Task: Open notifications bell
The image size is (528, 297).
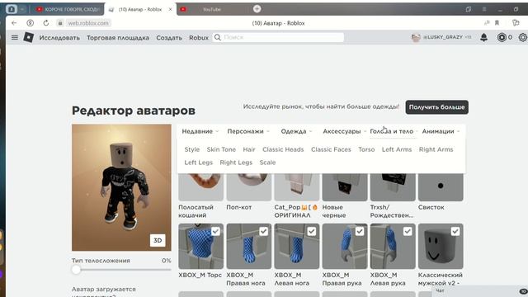Action: (484, 37)
